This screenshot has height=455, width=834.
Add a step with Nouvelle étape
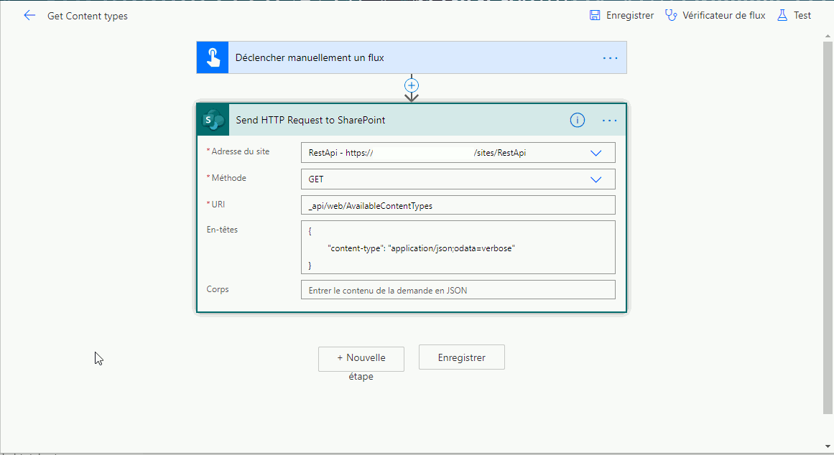[361, 360]
